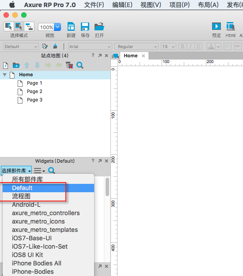Click the 预览 (Preview) play icon
The image size is (243, 276).
pyautogui.click(x=216, y=26)
